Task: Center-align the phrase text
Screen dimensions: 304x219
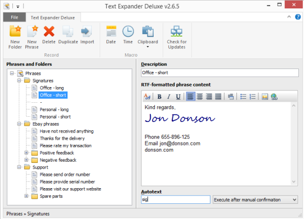Action: (200, 97)
